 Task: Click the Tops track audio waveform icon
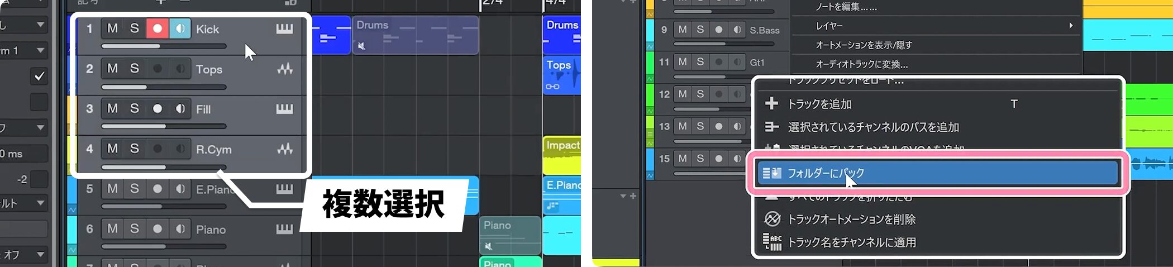[x=284, y=69]
